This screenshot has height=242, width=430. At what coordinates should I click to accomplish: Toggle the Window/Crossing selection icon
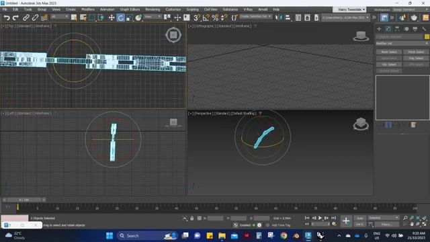click(101, 17)
